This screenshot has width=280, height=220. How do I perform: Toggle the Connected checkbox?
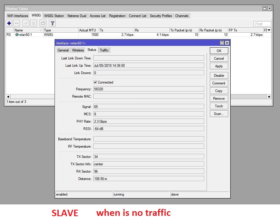coord(95,82)
